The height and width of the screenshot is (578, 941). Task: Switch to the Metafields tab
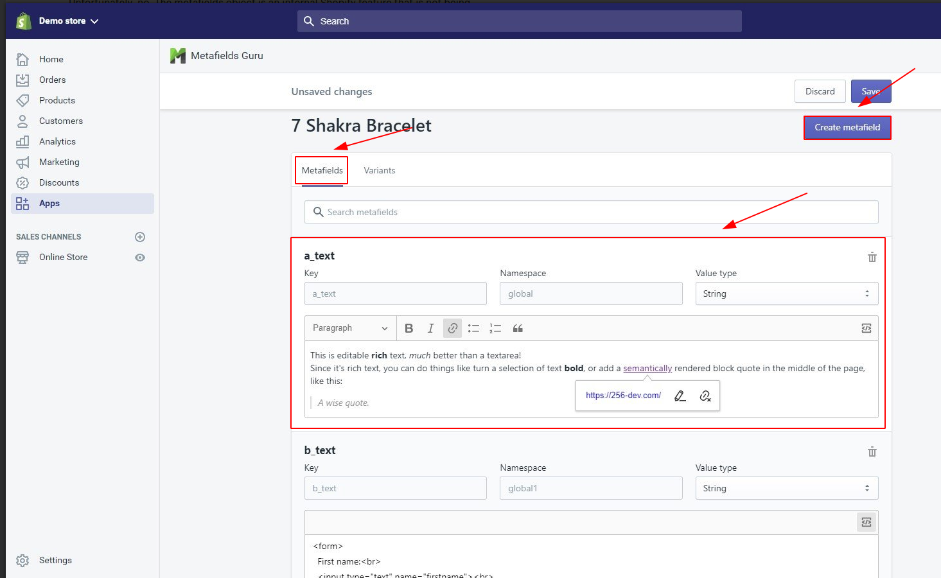(x=322, y=170)
